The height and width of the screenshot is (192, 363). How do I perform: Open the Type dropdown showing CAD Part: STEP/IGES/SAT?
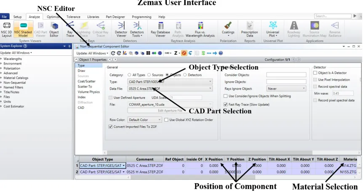(x=170, y=82)
